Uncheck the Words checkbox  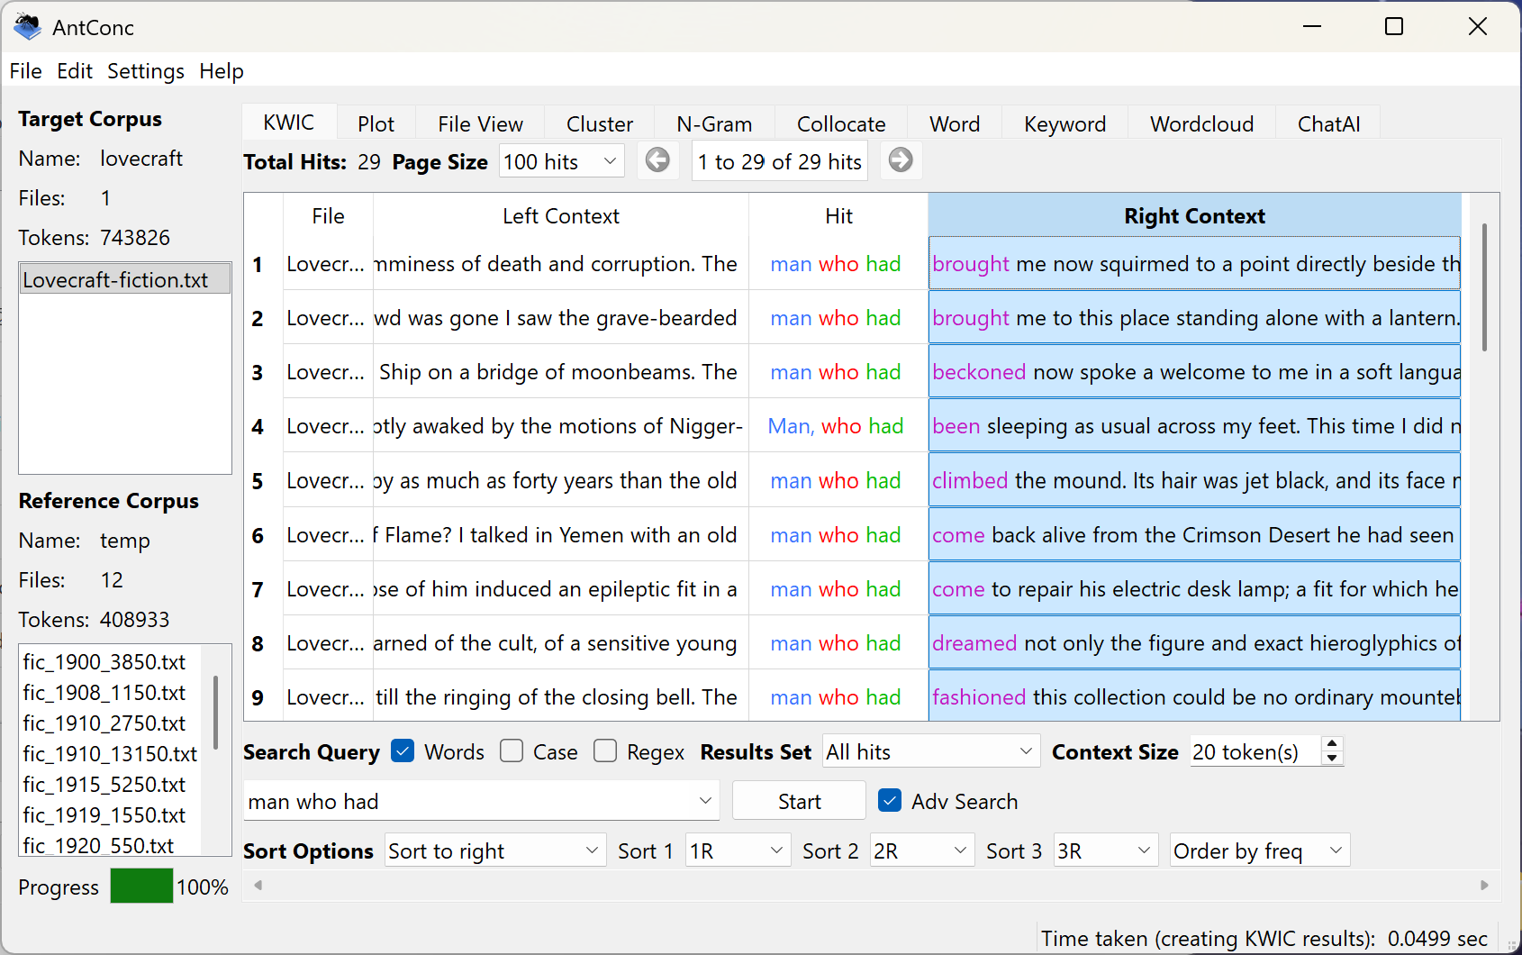pyautogui.click(x=403, y=751)
